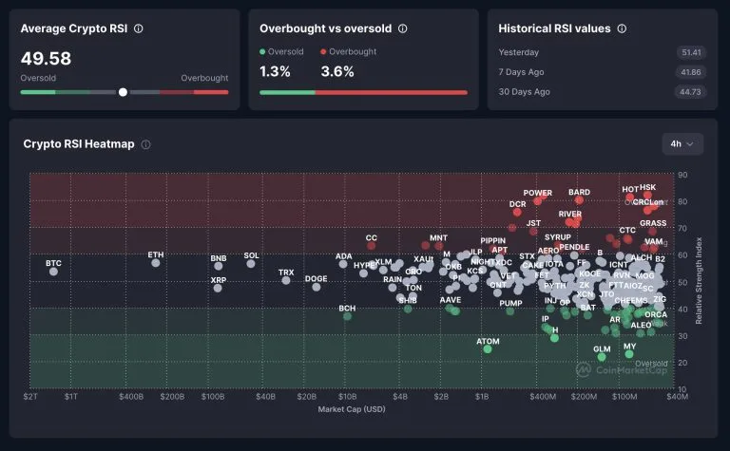The height and width of the screenshot is (451, 730).
Task: Click the 7 Days Ago value 41.86
Action: 691,72
